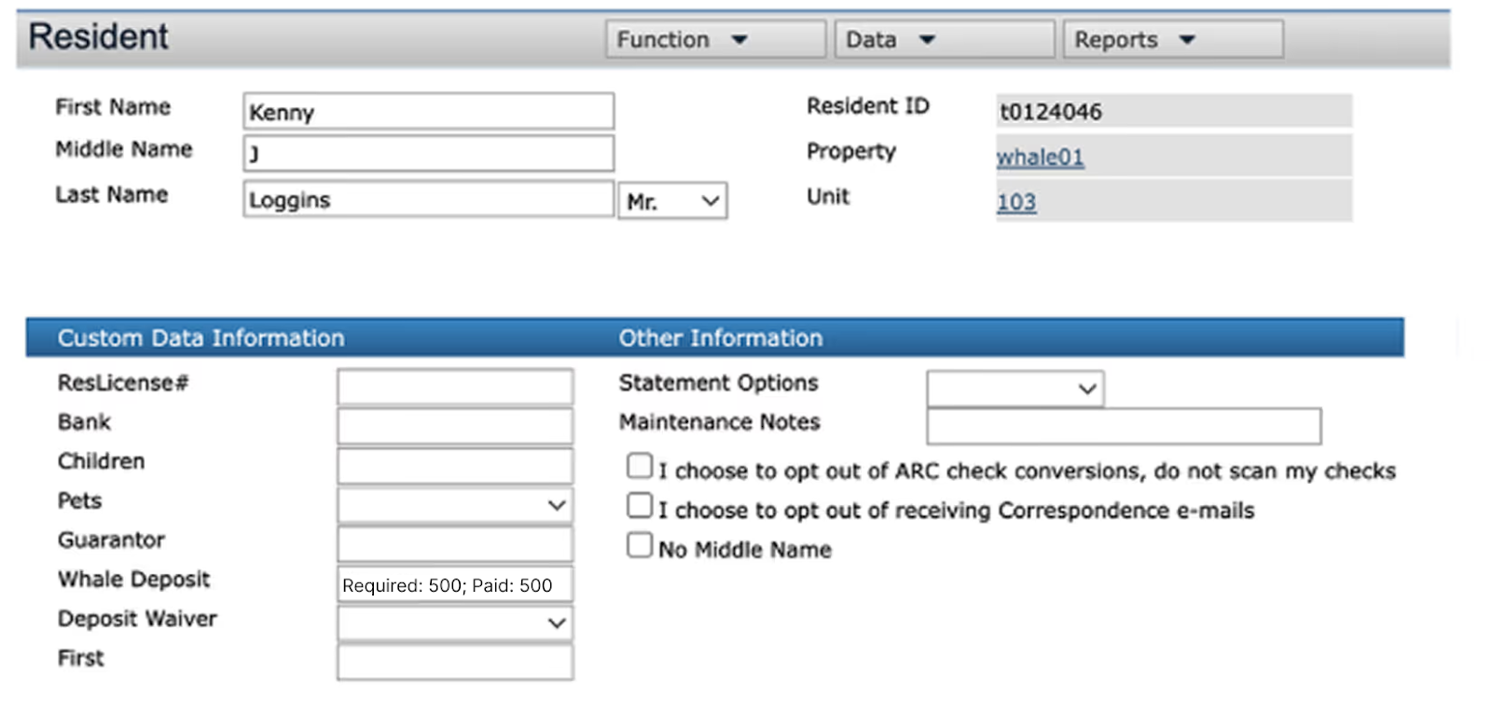Click the Maintenance Notes text field

1124,426
